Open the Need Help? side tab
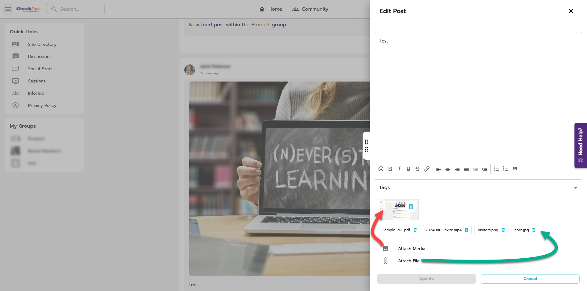The height and width of the screenshot is (291, 587). (x=581, y=145)
